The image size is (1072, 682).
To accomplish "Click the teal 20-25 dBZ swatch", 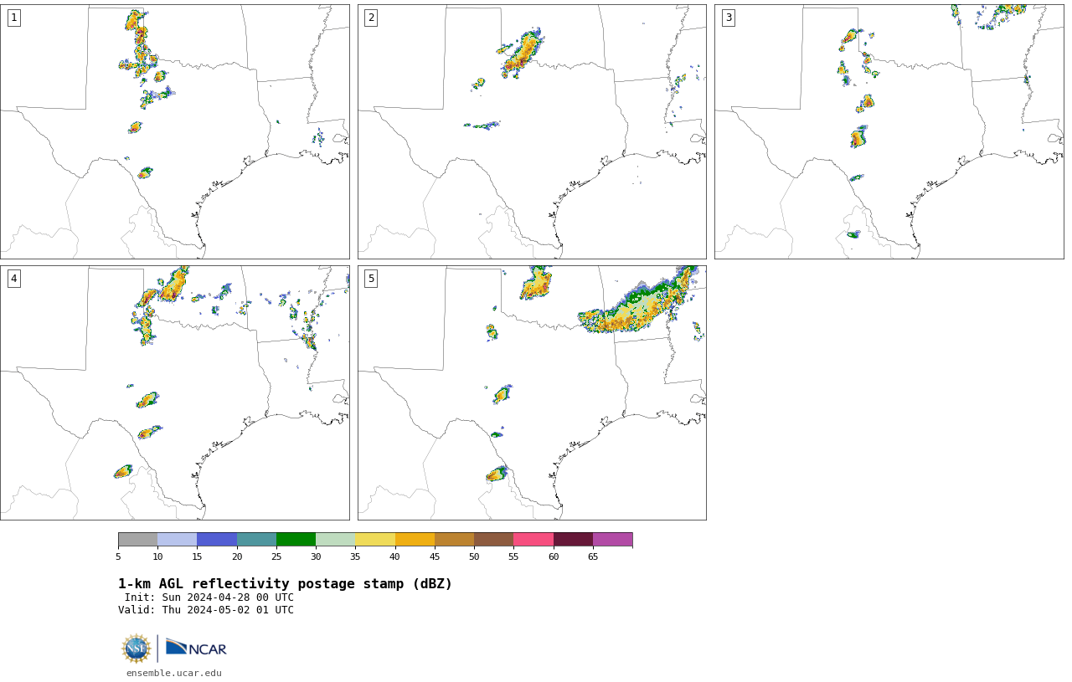I will click(256, 539).
